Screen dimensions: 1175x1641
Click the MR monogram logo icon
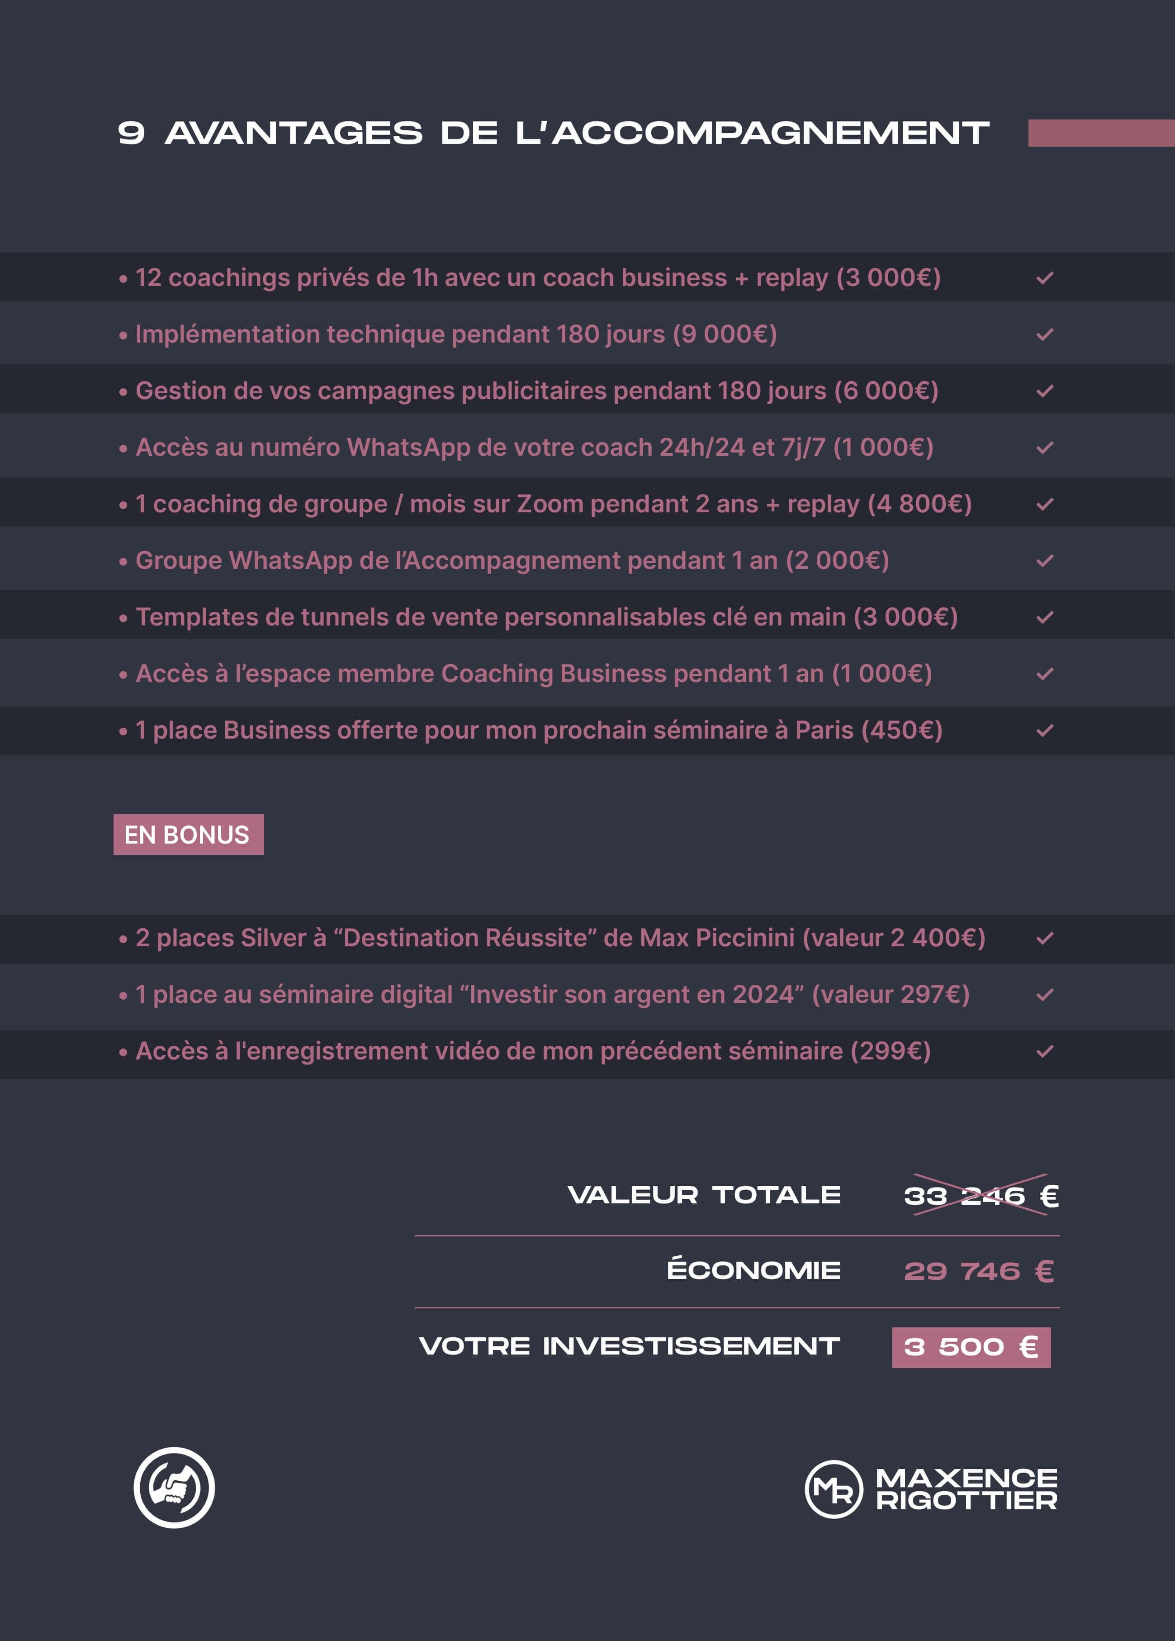pos(834,1489)
